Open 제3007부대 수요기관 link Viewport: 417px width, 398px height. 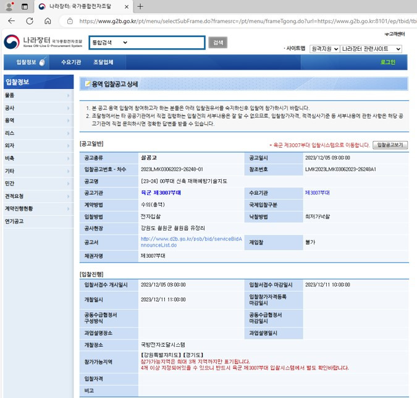(x=318, y=193)
